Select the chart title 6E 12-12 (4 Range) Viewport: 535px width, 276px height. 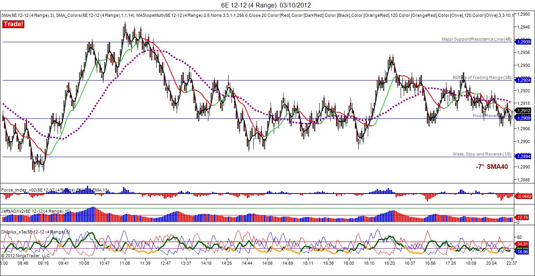click(249, 5)
